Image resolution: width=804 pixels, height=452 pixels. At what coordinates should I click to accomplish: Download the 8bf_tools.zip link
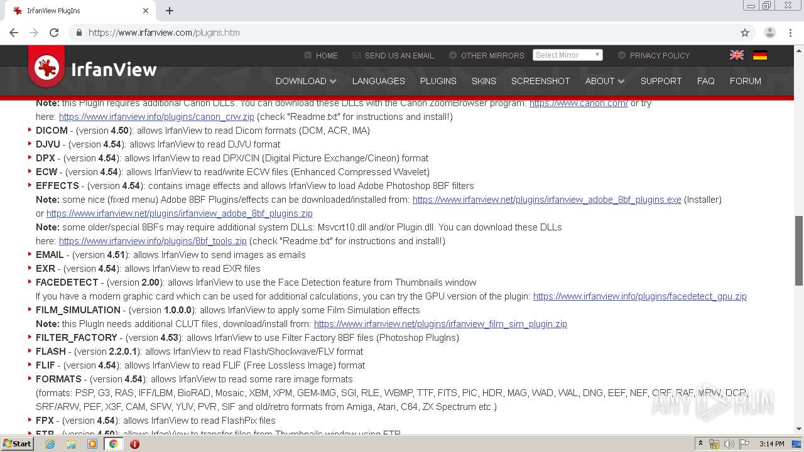[153, 241]
